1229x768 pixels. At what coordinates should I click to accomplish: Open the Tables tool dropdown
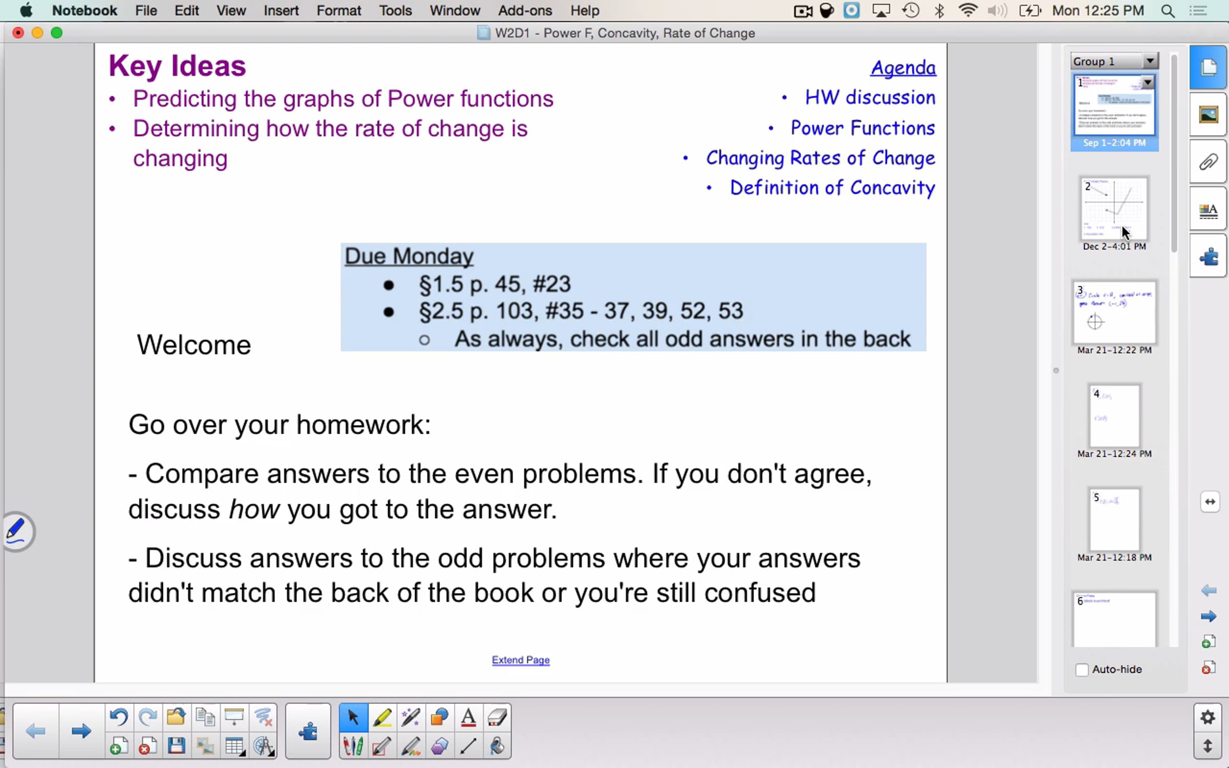tap(235, 746)
